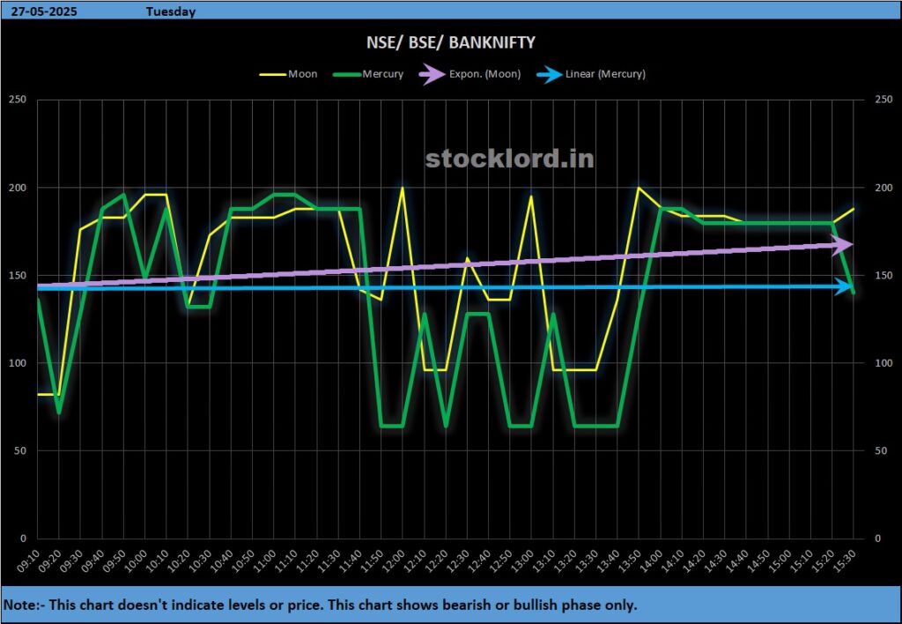Select the Moon legend entry
Screen dimensions: 902x624
tap(288, 74)
